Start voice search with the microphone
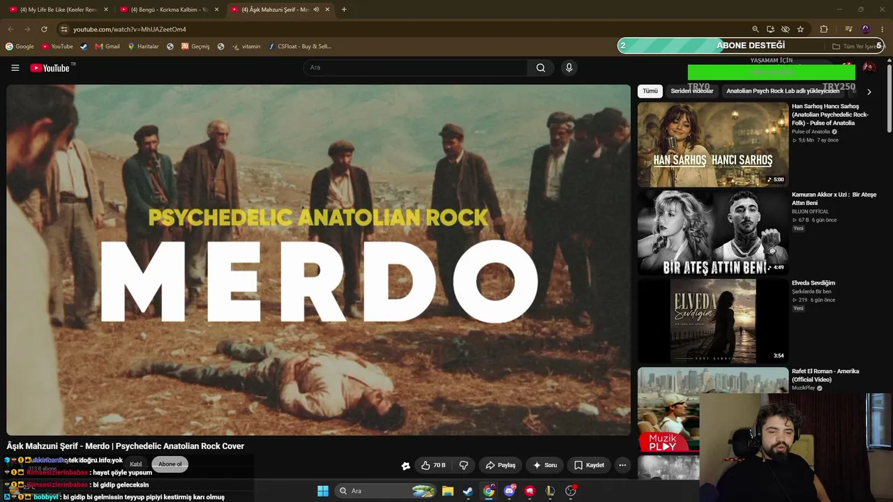The height and width of the screenshot is (502, 893). tap(569, 68)
